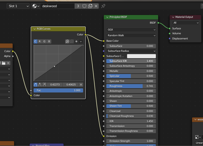The height and width of the screenshot is (146, 203).
Task: Collapse the Material Output node
Action: (x=173, y=17)
